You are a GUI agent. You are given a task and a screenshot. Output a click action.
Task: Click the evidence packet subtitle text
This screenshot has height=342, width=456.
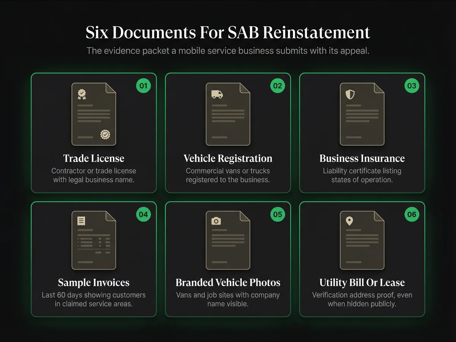coord(228,51)
